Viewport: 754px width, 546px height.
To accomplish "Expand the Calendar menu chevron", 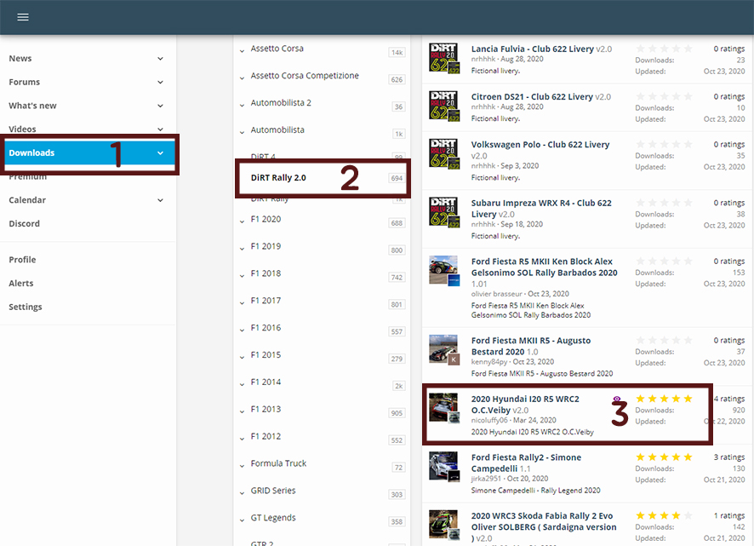I will [160, 200].
